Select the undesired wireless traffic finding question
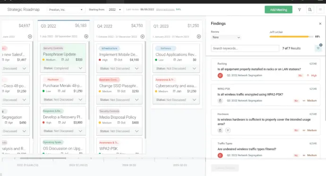Viewport: 326px width, 176px height. (247, 149)
